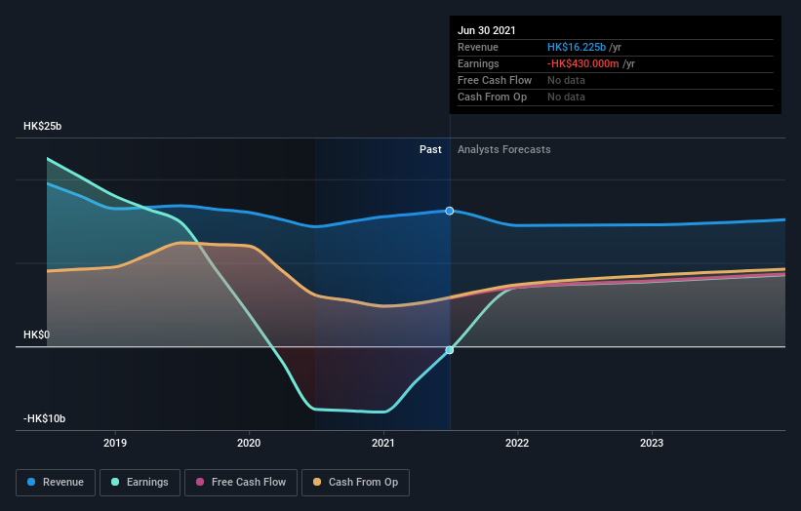Click the teal dot in Earnings legend
Viewport: 801px width, 511px height.
[x=115, y=482]
